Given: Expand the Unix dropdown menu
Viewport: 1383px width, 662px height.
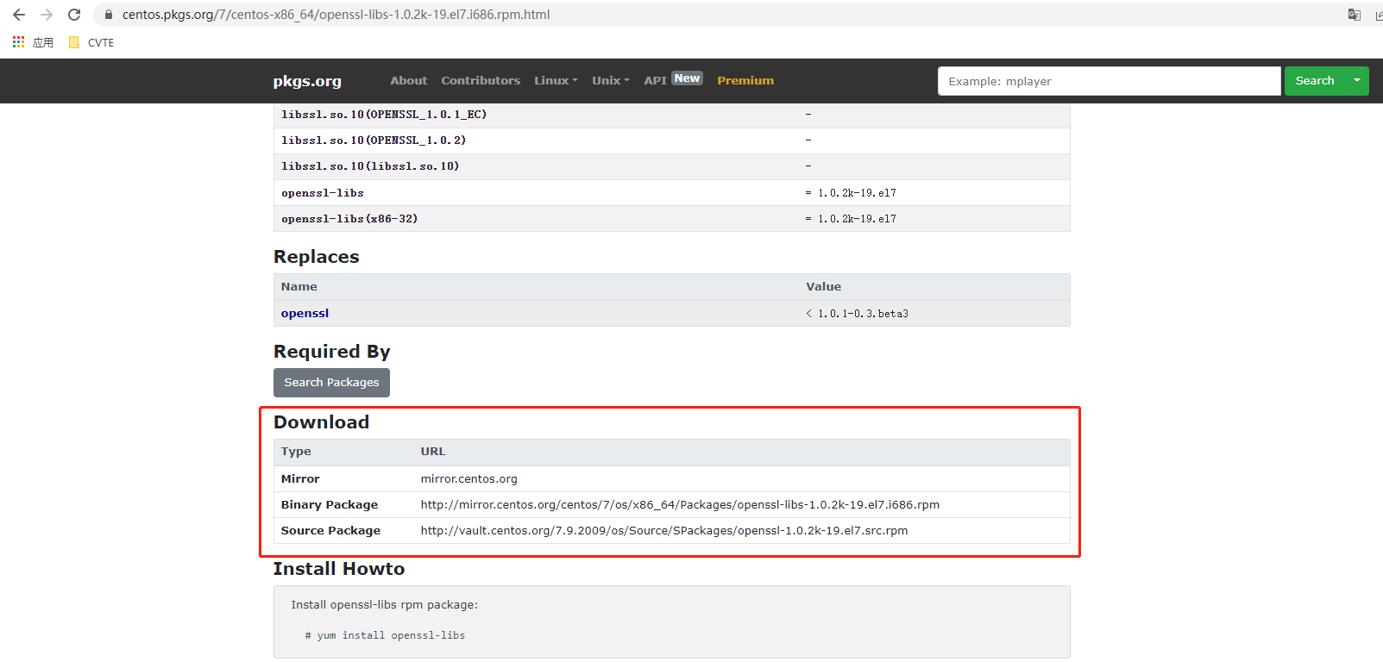Looking at the screenshot, I should pyautogui.click(x=610, y=80).
